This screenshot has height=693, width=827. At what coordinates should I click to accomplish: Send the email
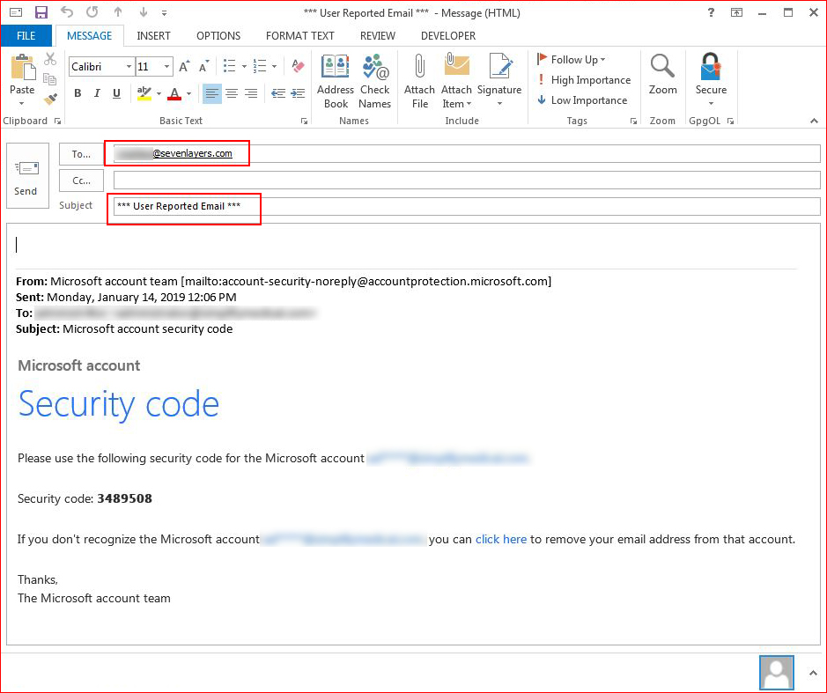coord(27,175)
